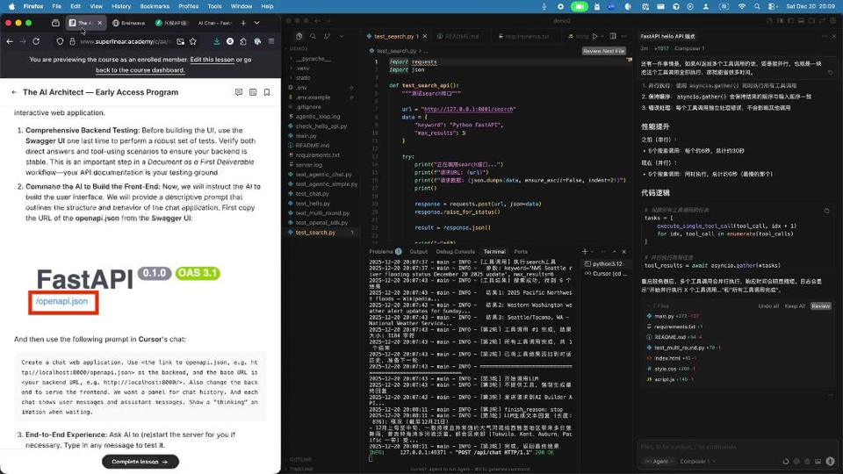Open server.log in the explorer
Viewport: 843px width, 474px height.
(x=308, y=165)
